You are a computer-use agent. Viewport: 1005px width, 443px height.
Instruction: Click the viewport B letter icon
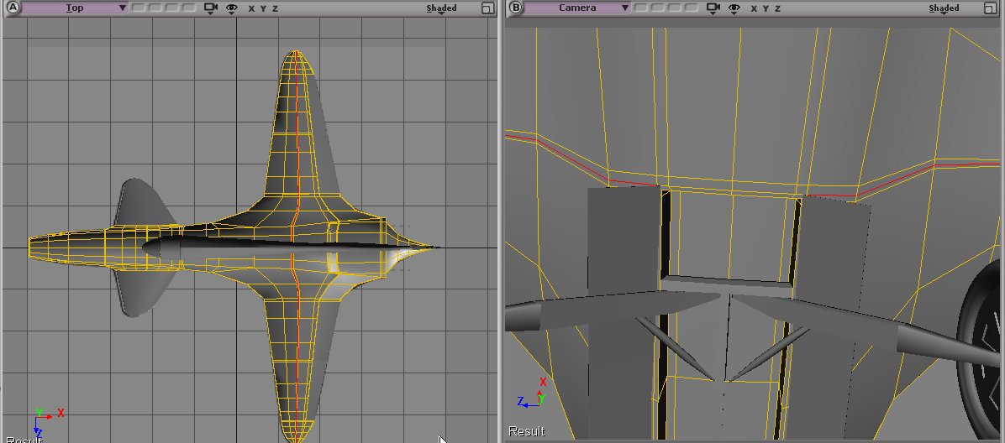coord(515,8)
